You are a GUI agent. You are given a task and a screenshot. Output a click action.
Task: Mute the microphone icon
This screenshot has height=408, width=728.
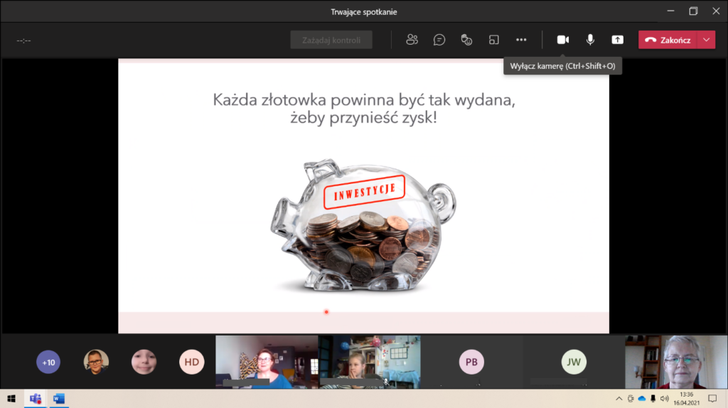[x=590, y=40]
